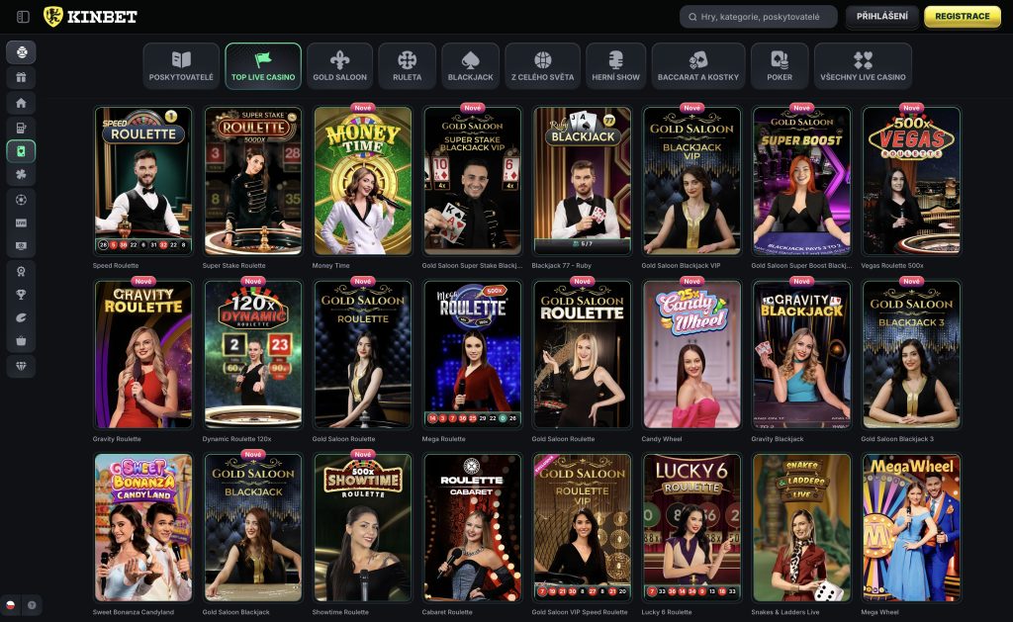The height and width of the screenshot is (622, 1013).
Task: Switch to the Blackjack category tab
Action: click(x=470, y=66)
